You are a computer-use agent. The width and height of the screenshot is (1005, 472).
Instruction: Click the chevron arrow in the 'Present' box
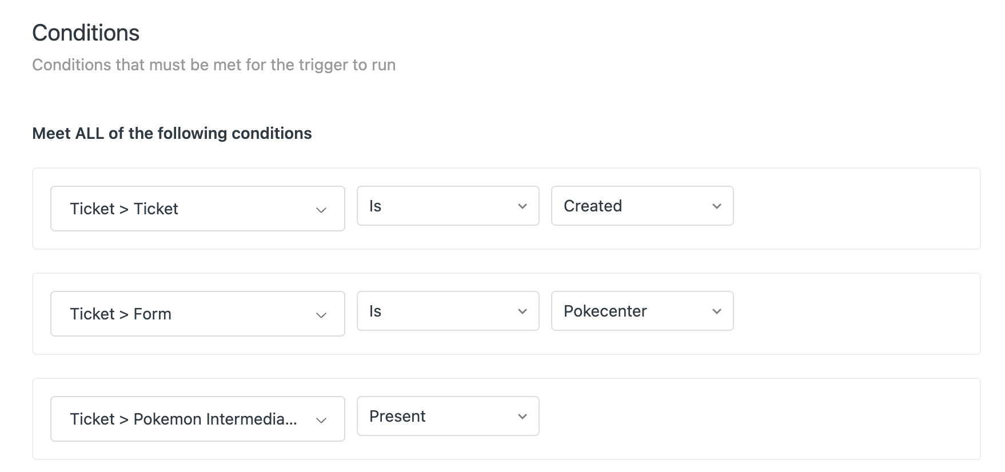[x=523, y=417]
